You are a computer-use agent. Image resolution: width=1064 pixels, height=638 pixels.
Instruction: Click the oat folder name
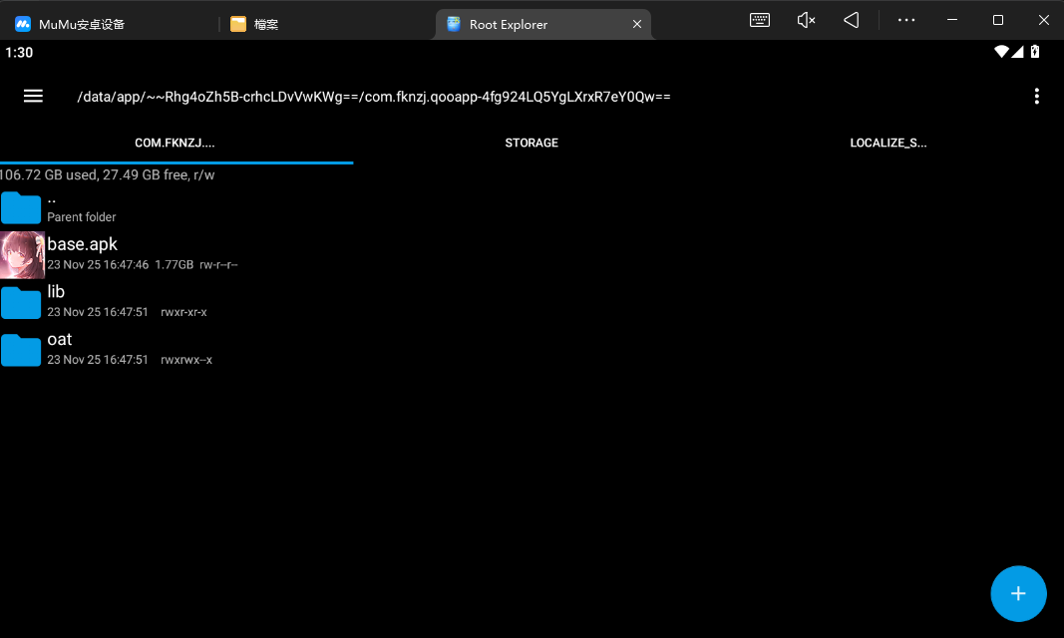click(x=60, y=339)
